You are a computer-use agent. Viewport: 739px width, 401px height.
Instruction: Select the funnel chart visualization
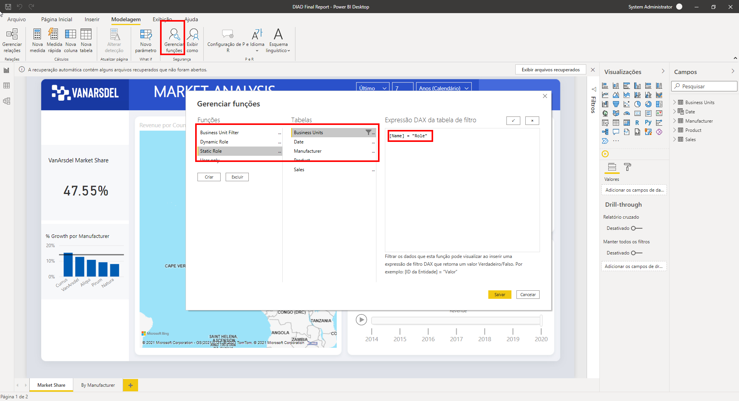click(616, 104)
